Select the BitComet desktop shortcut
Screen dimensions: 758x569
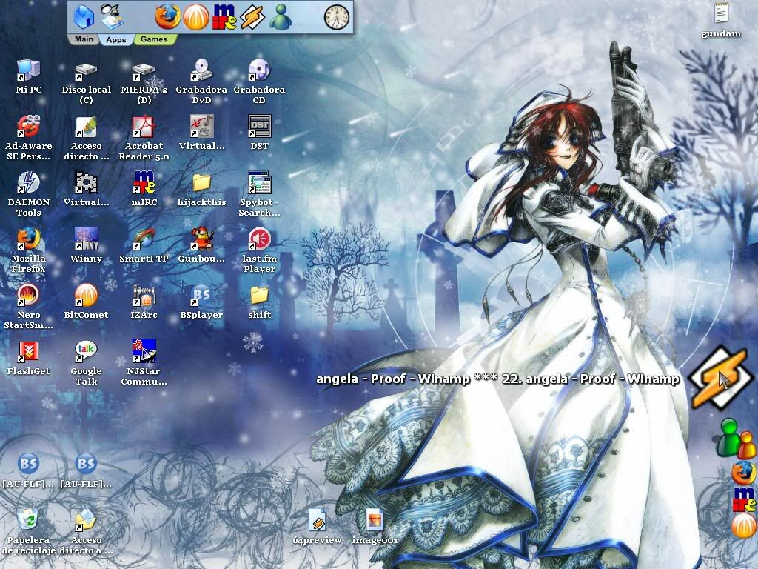86,301
